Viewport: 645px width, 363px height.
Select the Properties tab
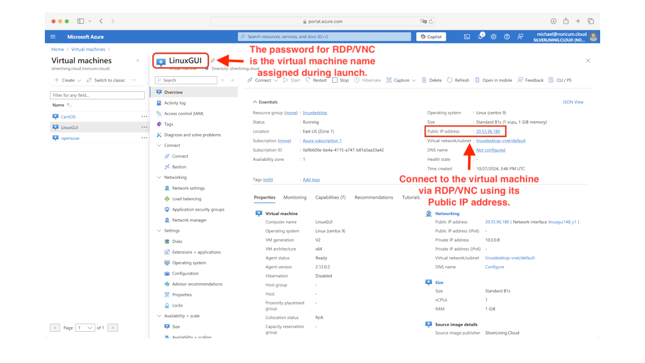(265, 198)
